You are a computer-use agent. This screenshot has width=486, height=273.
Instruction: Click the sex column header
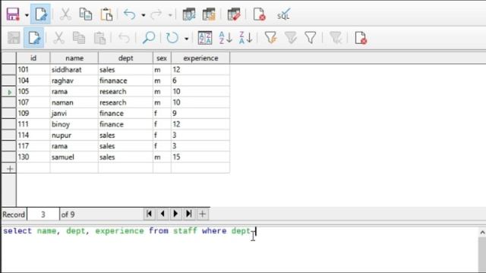[x=162, y=58]
